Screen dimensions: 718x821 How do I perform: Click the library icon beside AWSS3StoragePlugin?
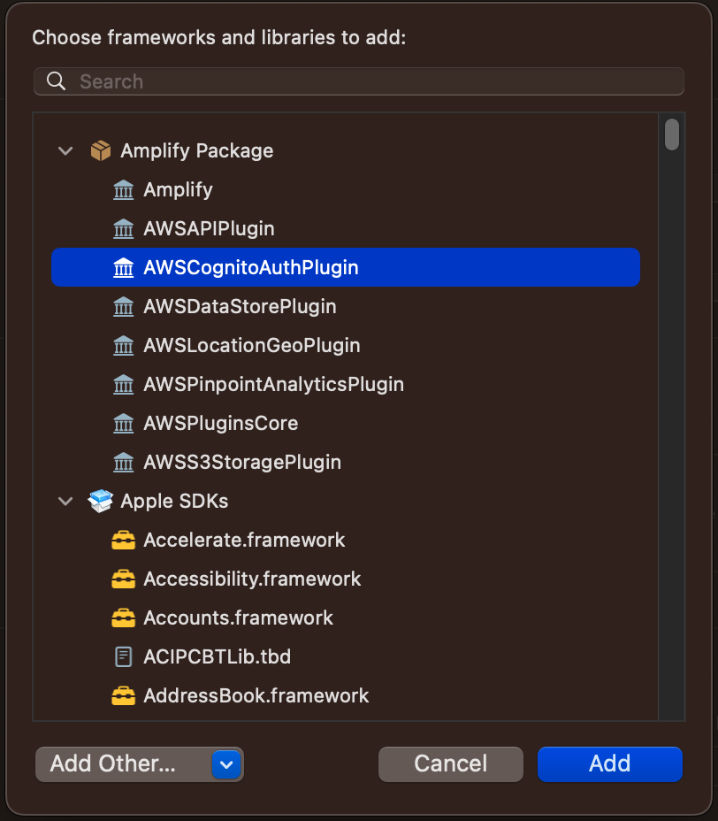click(x=124, y=463)
